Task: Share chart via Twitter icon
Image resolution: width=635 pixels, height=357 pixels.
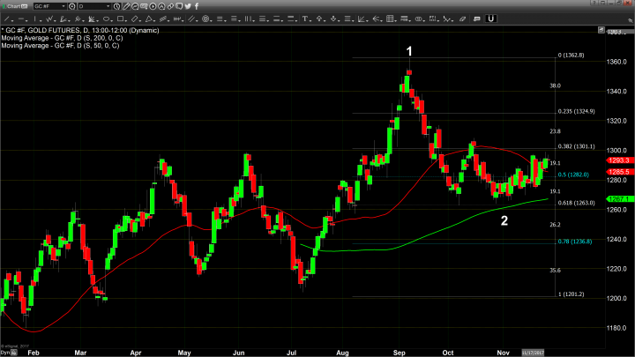Action: [188, 6]
